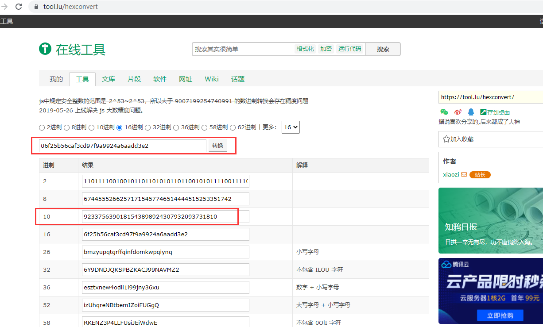The image size is (543, 327).
Task: Click the star icon to add favorite
Action: [x=446, y=139]
